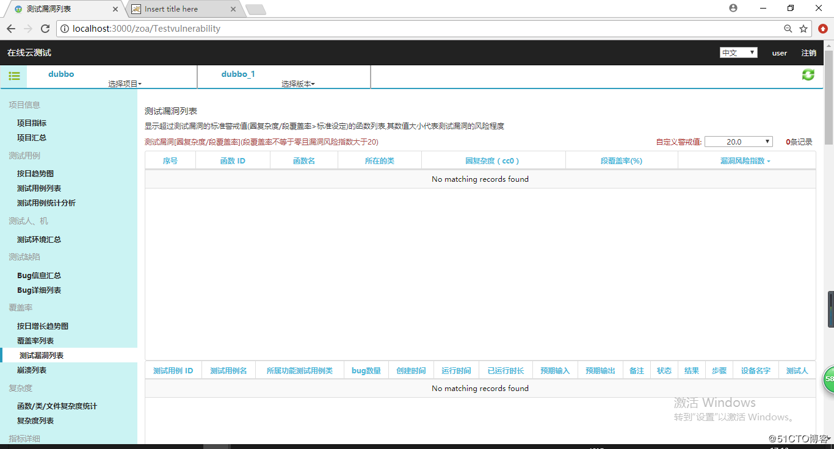Open 测试用例统计分析 in the sidebar
The width and height of the screenshot is (834, 449).
click(46, 203)
